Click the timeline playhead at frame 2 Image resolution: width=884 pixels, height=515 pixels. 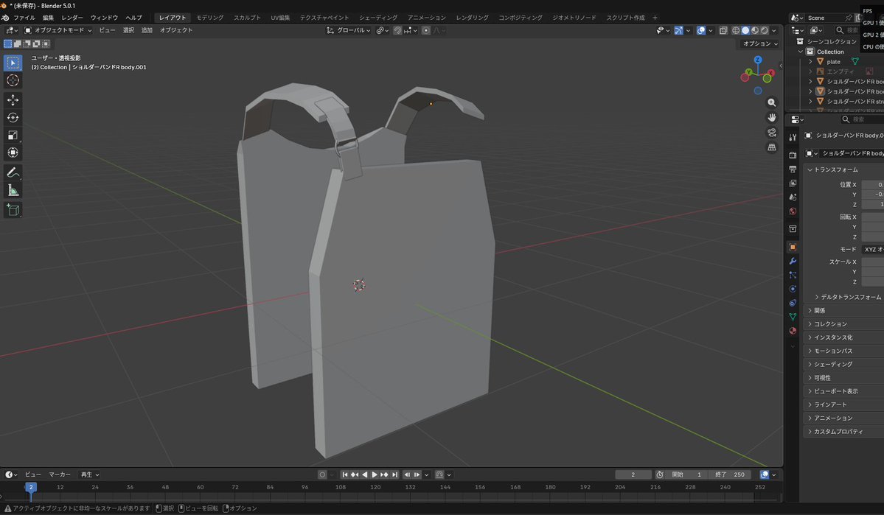pyautogui.click(x=31, y=487)
